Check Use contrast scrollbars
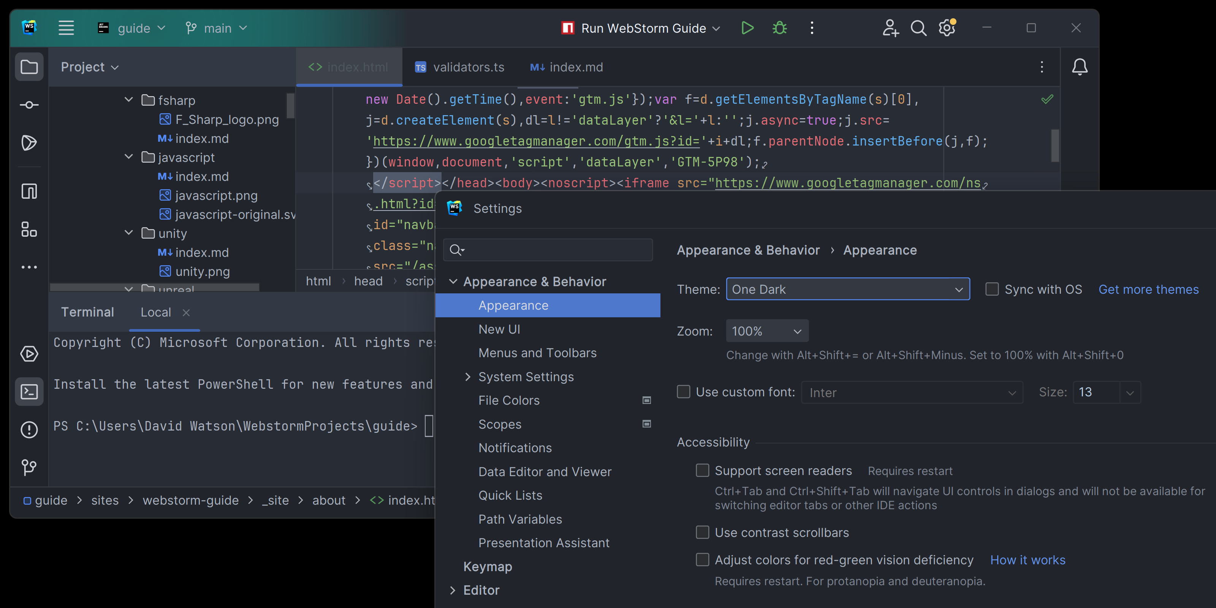 [x=702, y=532]
